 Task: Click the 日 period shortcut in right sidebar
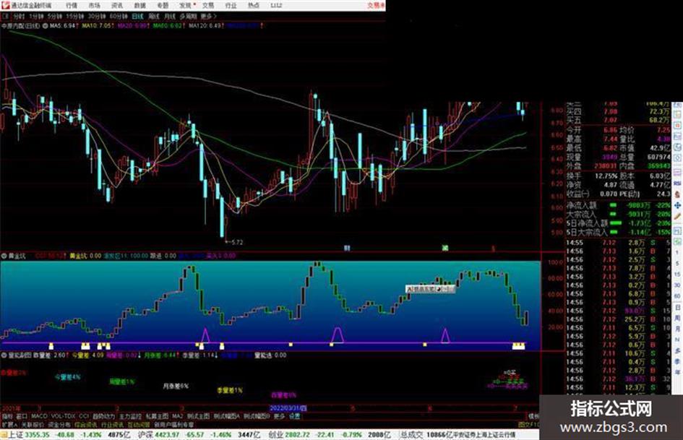[x=677, y=308]
